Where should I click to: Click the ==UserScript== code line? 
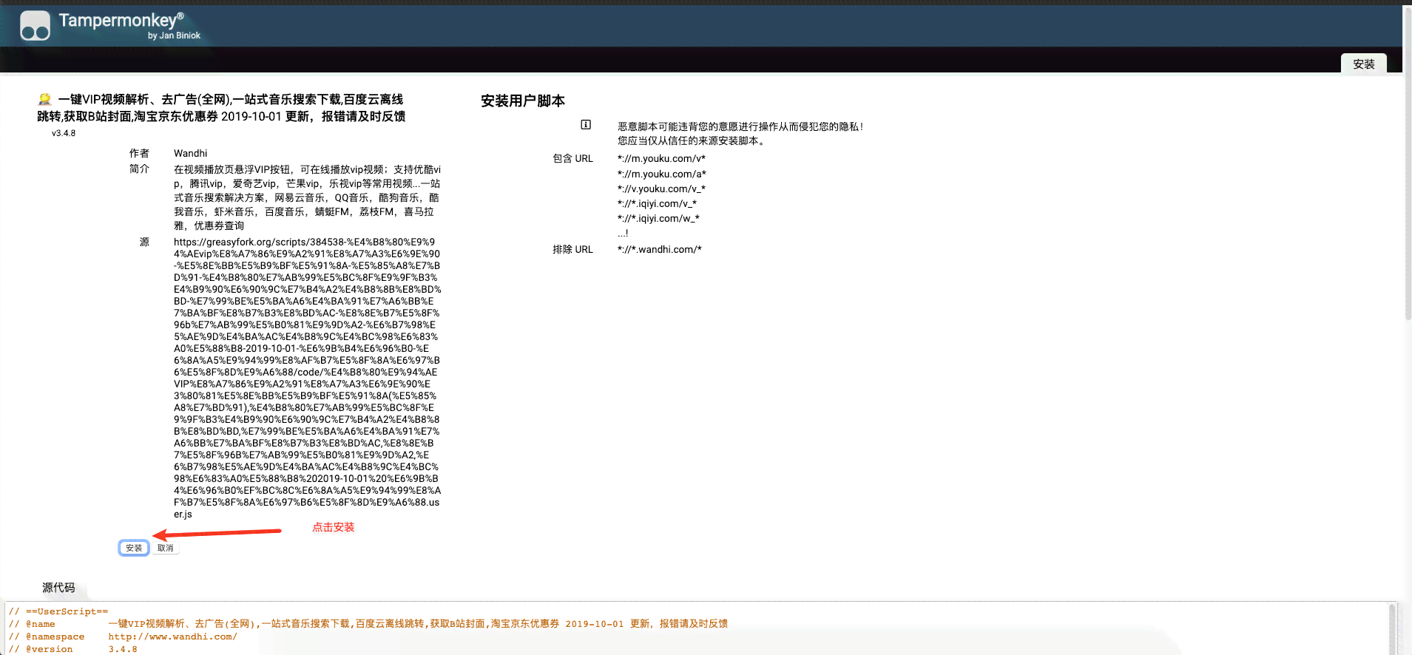coord(58,611)
